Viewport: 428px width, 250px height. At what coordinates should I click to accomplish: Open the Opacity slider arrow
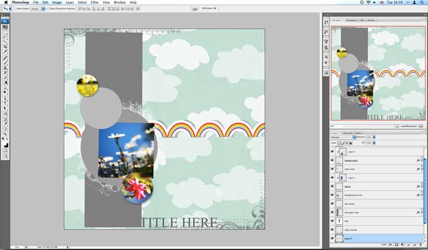(x=374, y=137)
